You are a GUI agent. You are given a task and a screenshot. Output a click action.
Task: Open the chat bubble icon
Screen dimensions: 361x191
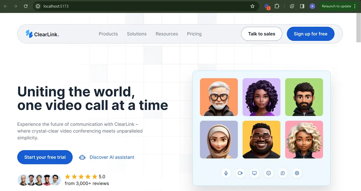(x=283, y=173)
